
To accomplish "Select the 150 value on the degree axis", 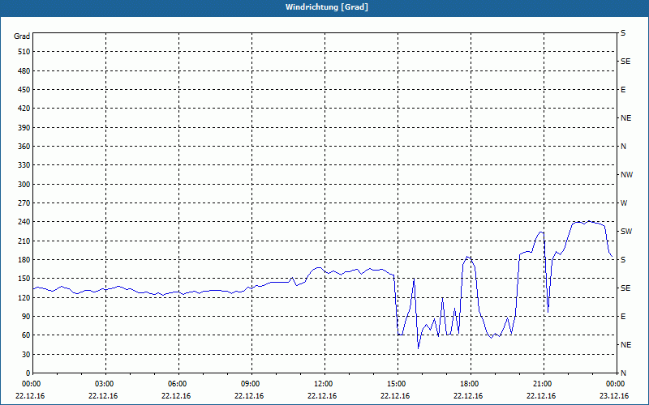I will pyautogui.click(x=24, y=279).
